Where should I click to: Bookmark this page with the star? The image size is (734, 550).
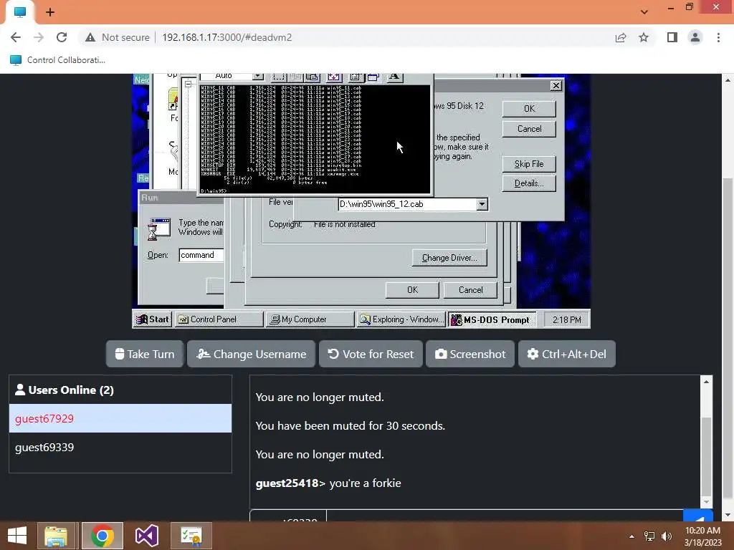[644, 37]
